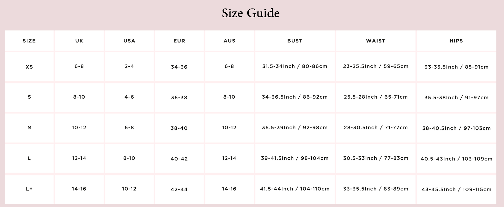Click waist measurement 28-30.5Inch / 71-77cm
This screenshot has width=504, height=207.
pos(376,128)
